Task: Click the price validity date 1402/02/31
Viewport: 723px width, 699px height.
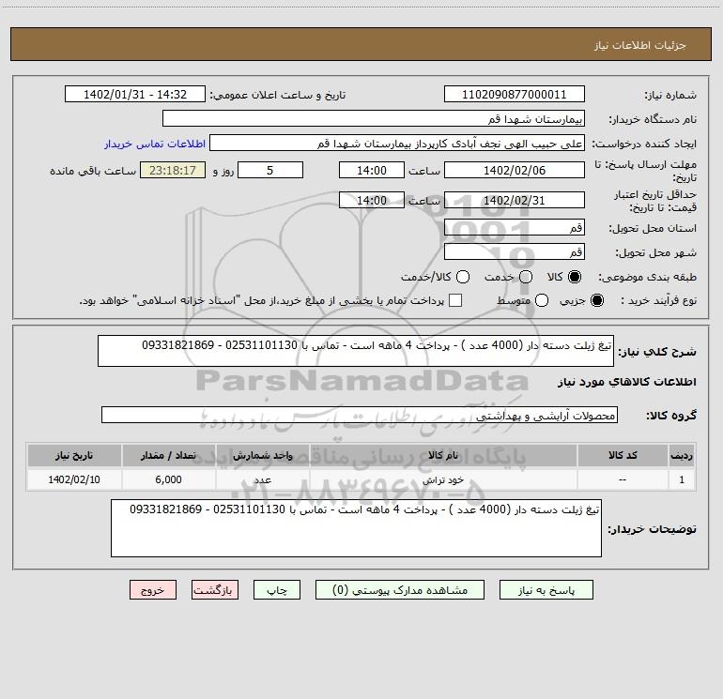Action: click(x=515, y=200)
